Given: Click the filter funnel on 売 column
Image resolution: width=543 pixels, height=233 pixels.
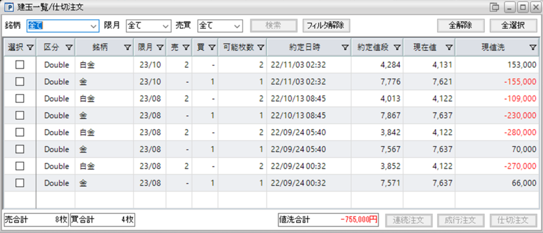Looking at the screenshot, I should pyautogui.click(x=186, y=48).
